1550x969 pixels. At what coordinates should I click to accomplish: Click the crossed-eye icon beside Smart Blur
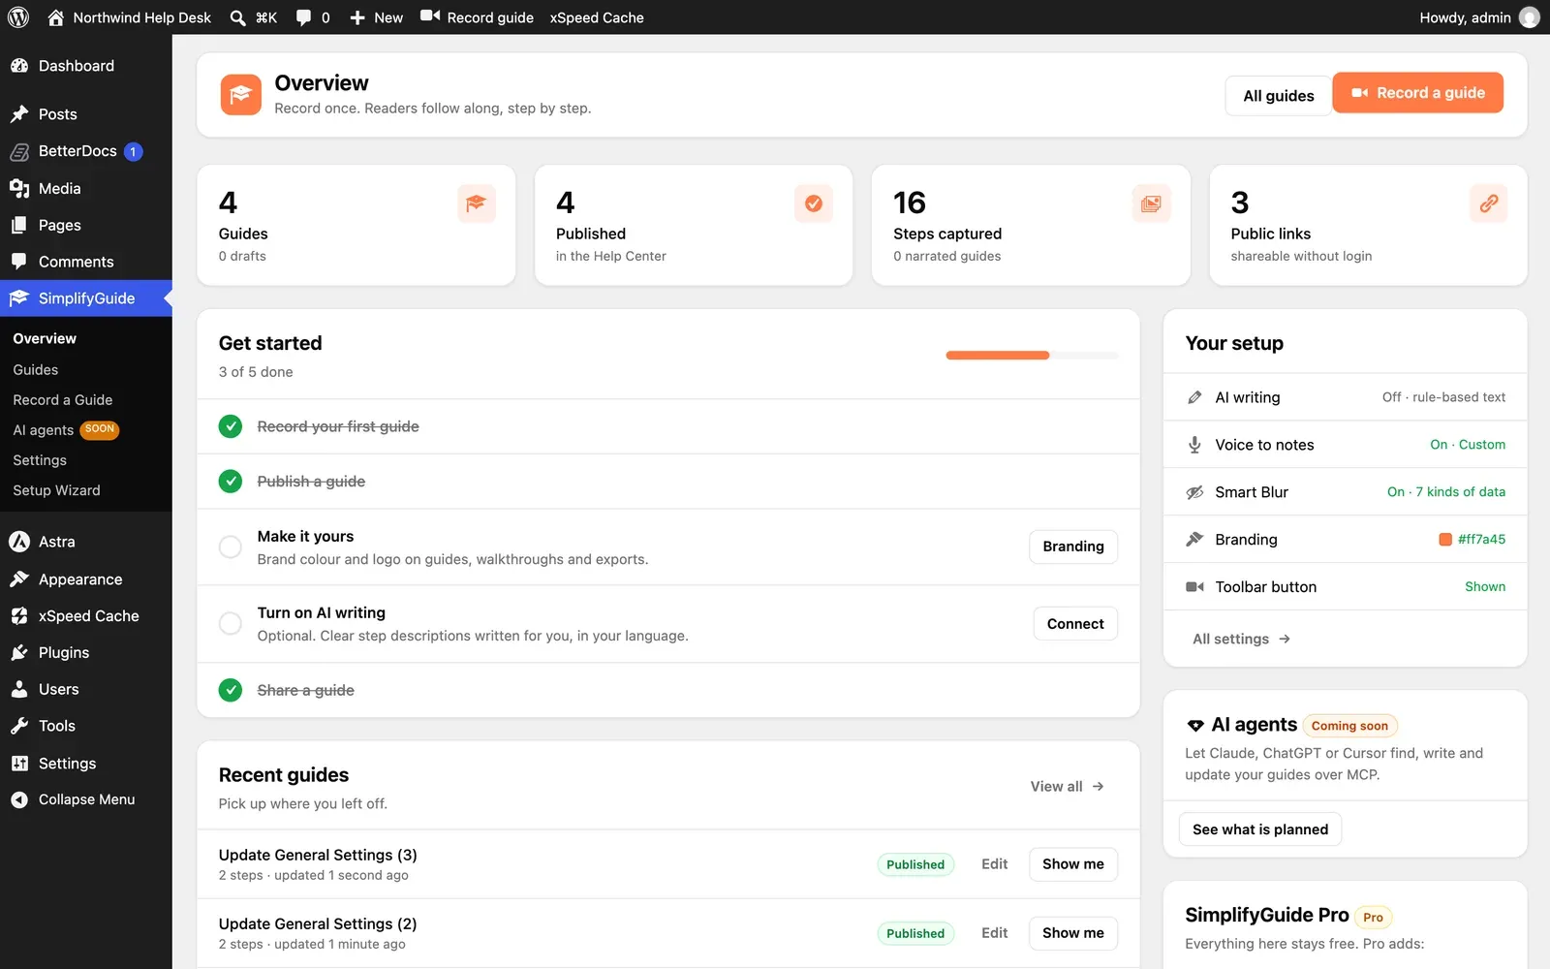point(1194,492)
